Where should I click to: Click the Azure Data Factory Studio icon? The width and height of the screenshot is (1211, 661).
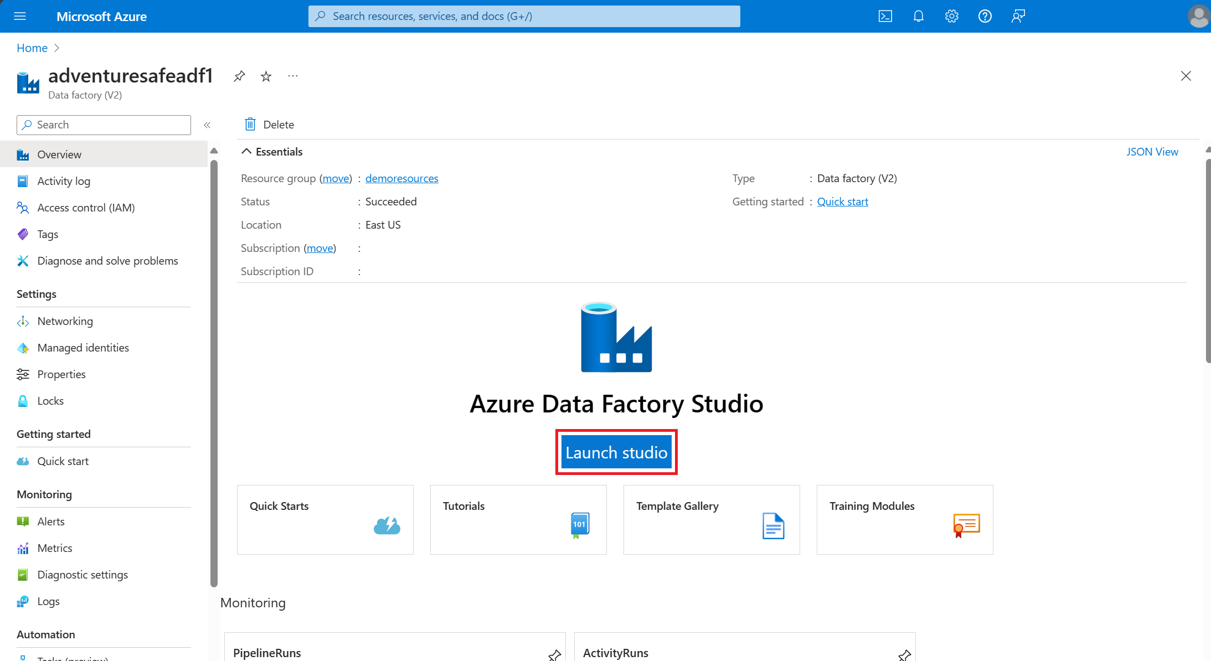click(x=615, y=337)
